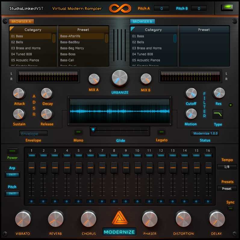Click the Cutoff filter knob

pos(191,93)
